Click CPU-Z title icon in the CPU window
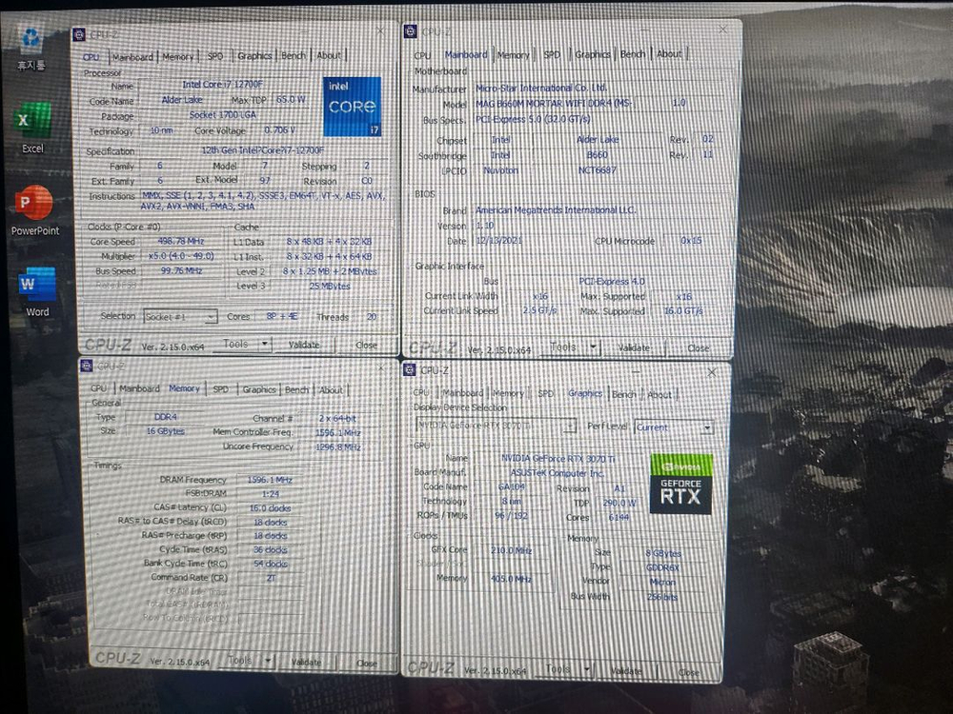This screenshot has width=953, height=714. tap(79, 34)
